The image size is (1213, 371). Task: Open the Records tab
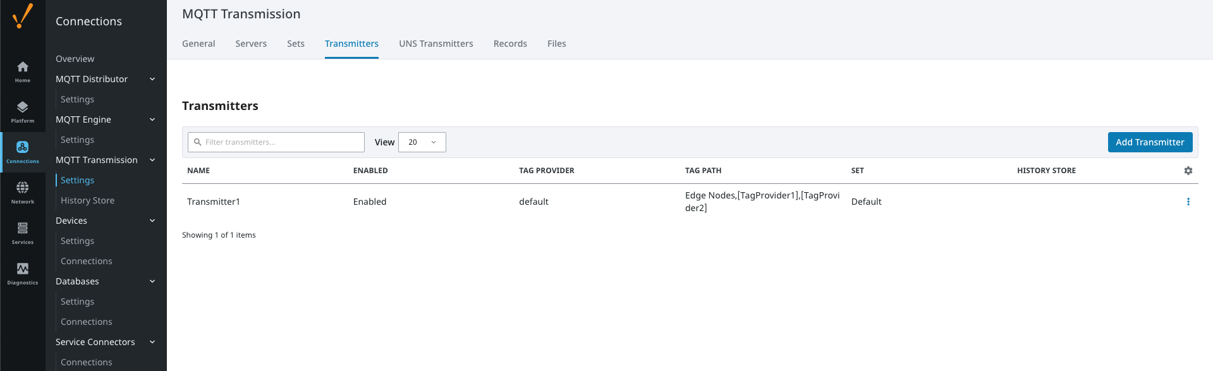(x=510, y=44)
